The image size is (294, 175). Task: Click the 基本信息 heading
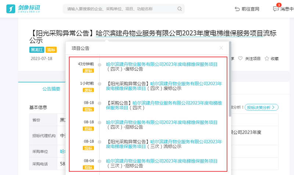tap(38, 107)
